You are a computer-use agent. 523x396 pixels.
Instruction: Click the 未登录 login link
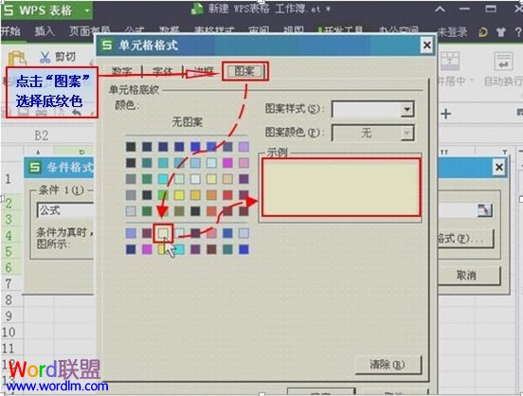tap(452, 32)
